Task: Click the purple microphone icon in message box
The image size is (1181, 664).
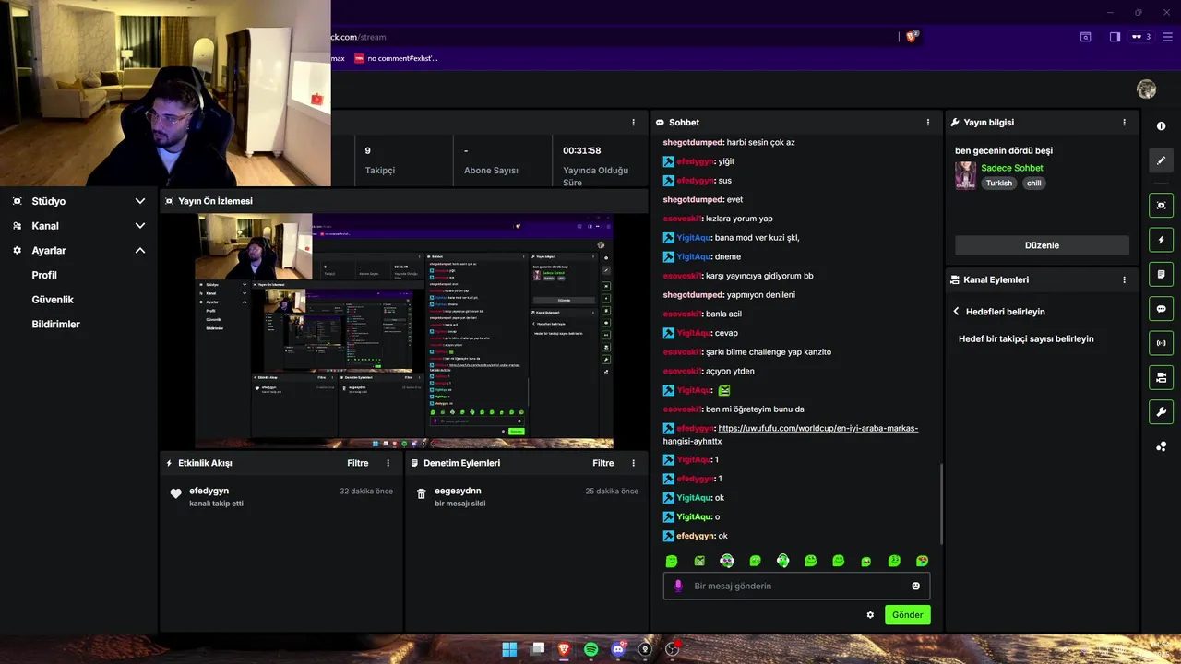Action: click(678, 586)
